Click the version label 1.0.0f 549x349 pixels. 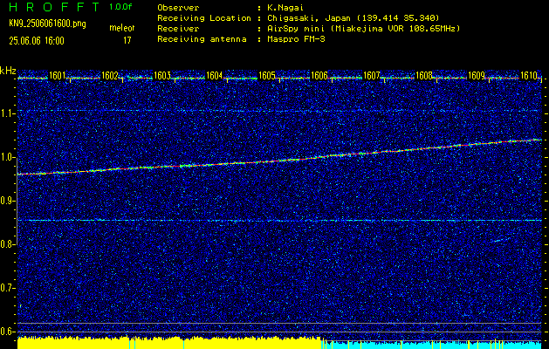click(120, 7)
